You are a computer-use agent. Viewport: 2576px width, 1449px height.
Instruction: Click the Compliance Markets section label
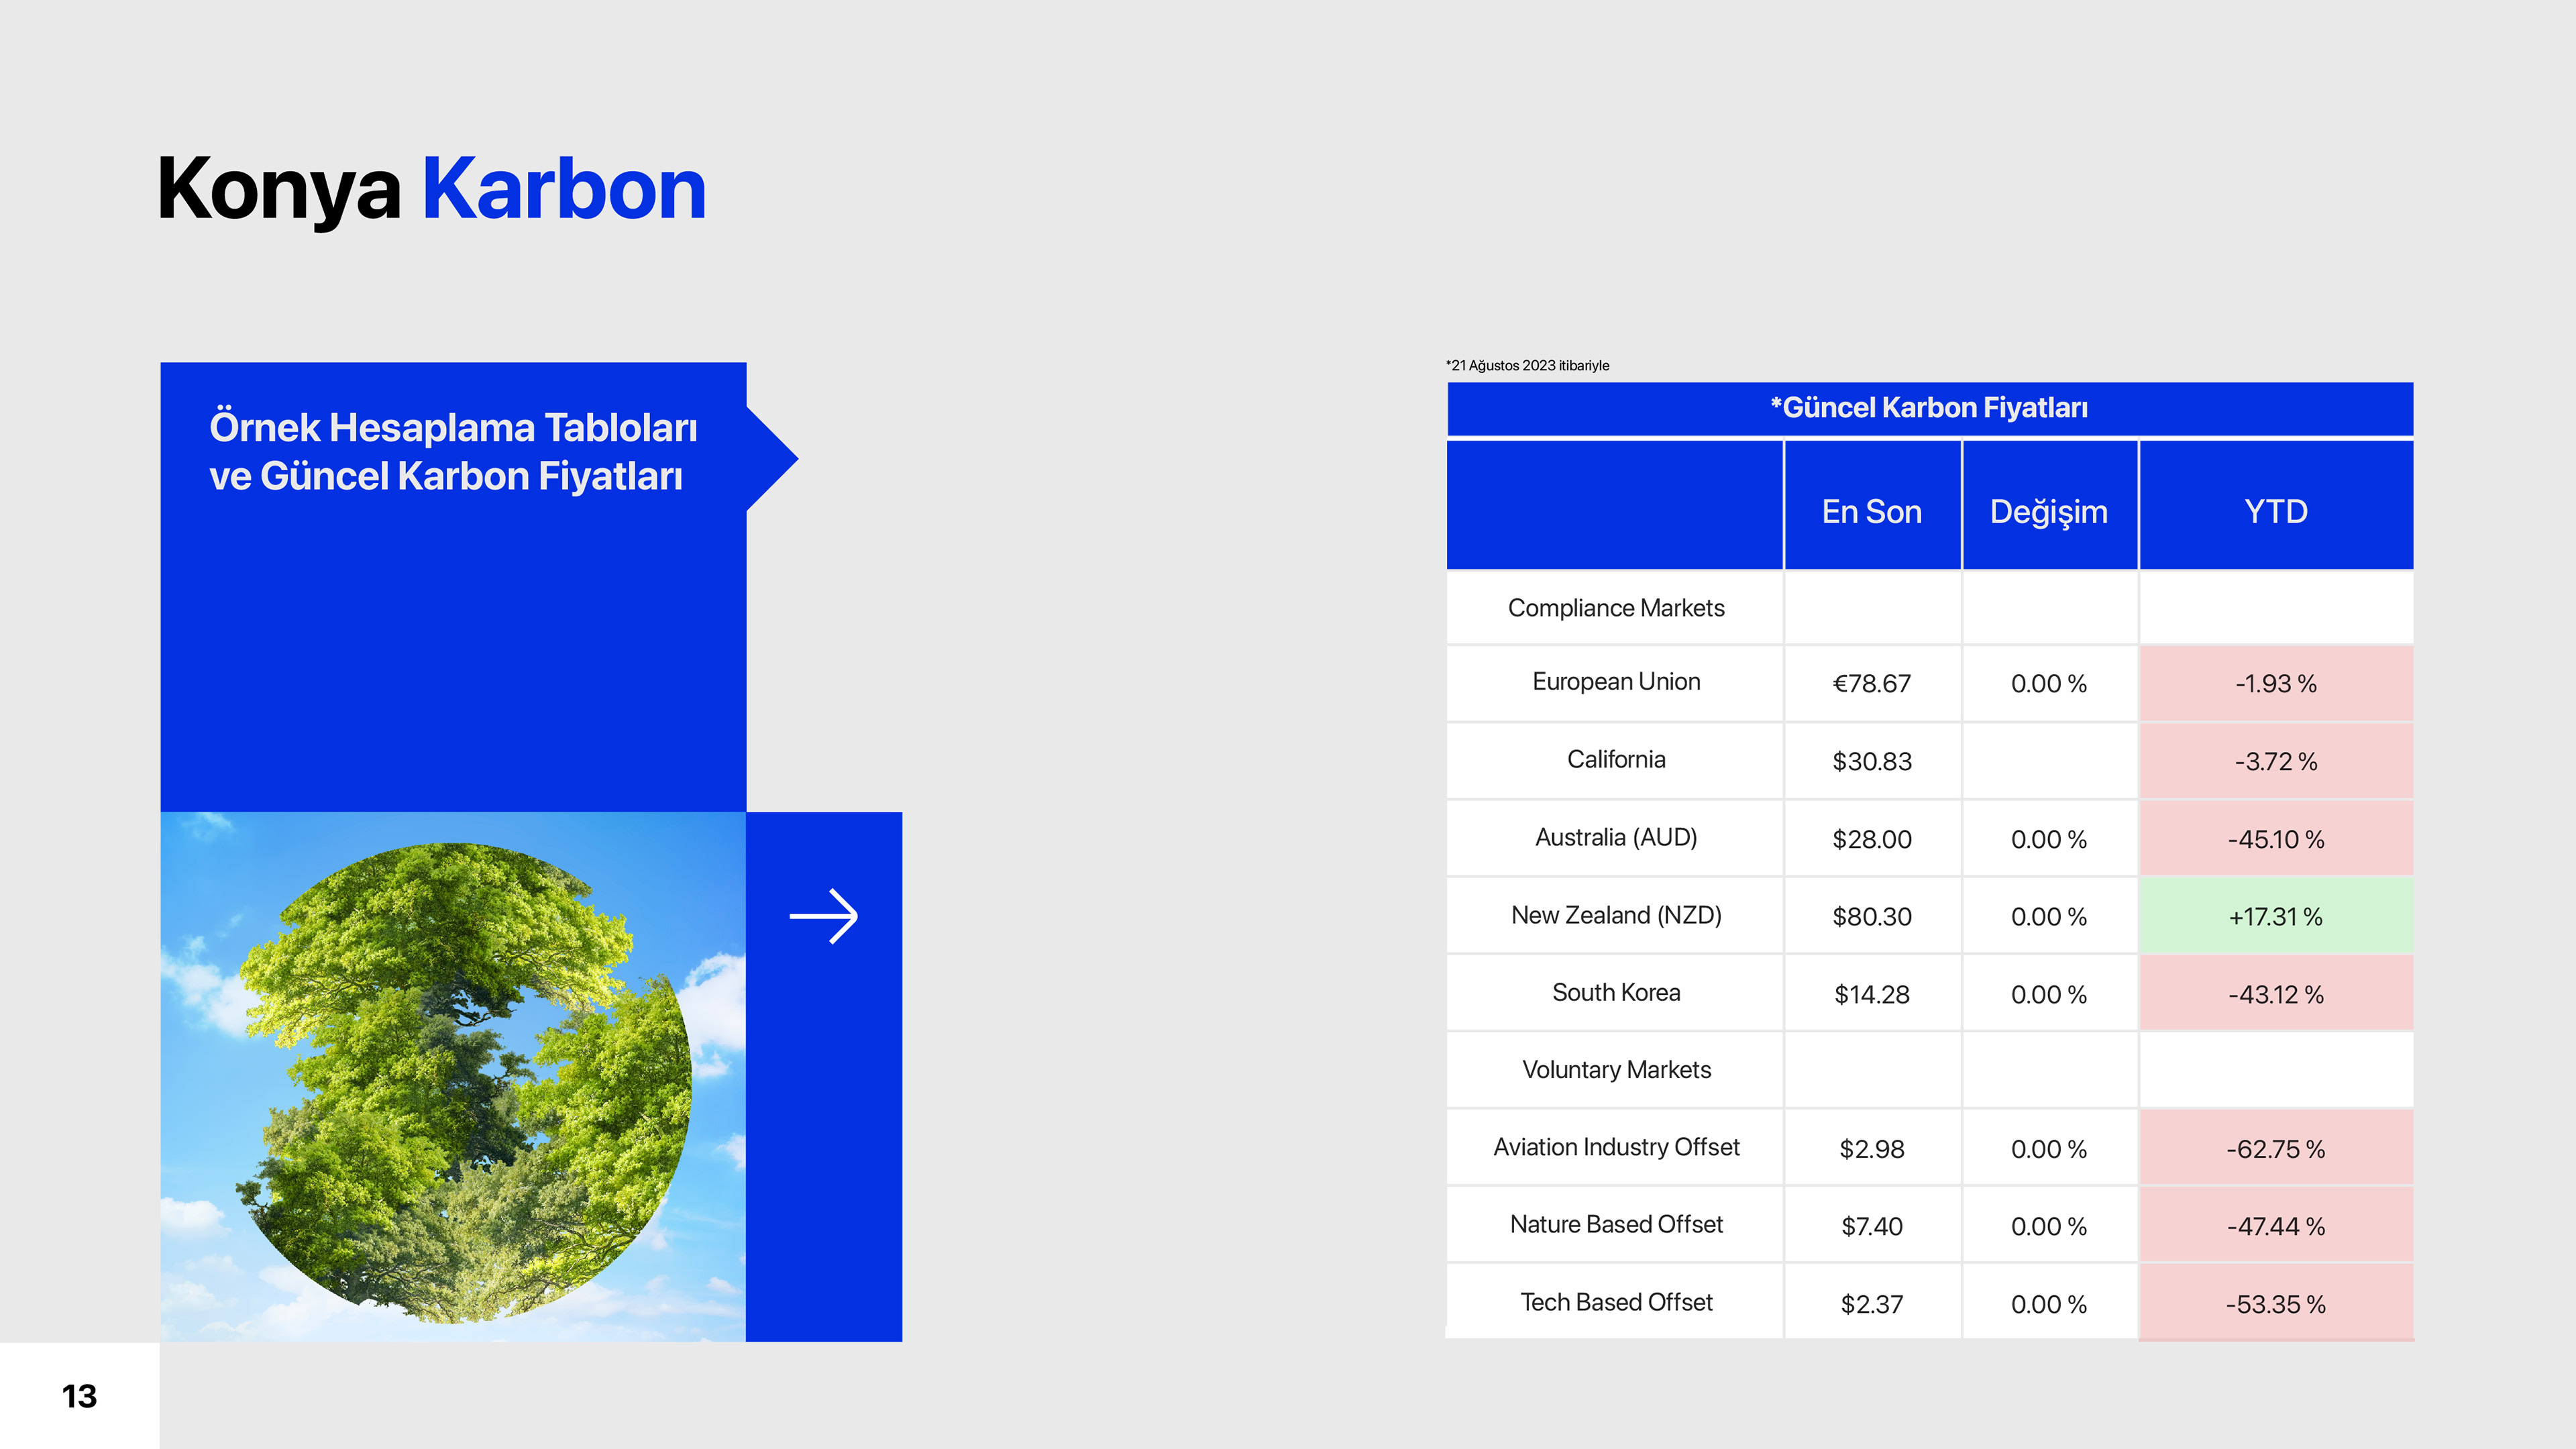[1615, 608]
